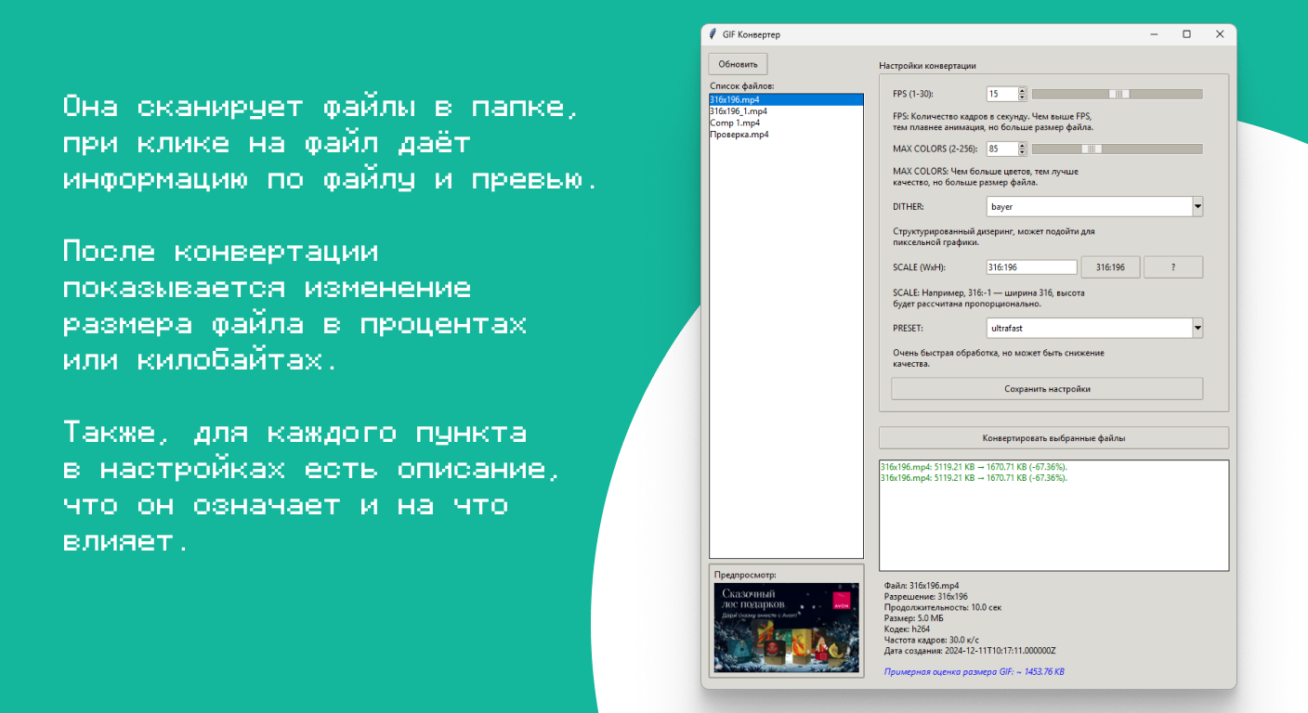Click the Частота кадров: 30.0 к/с line
This screenshot has width=1308, height=713.
[934, 640]
